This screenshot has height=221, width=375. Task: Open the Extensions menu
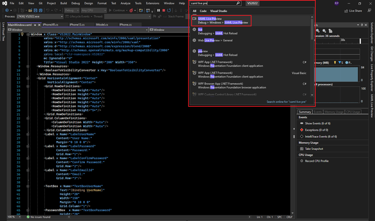coord(153,4)
